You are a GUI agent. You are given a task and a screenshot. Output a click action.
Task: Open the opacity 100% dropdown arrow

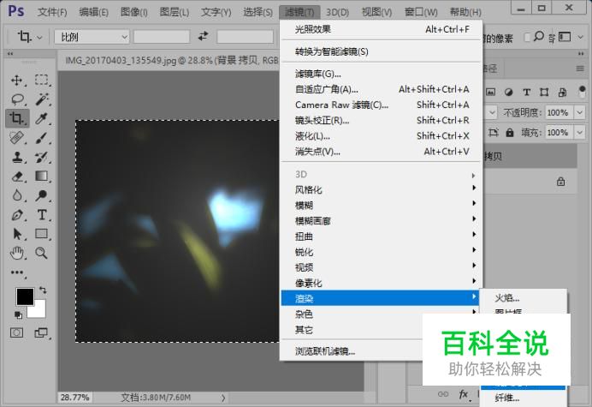579,112
